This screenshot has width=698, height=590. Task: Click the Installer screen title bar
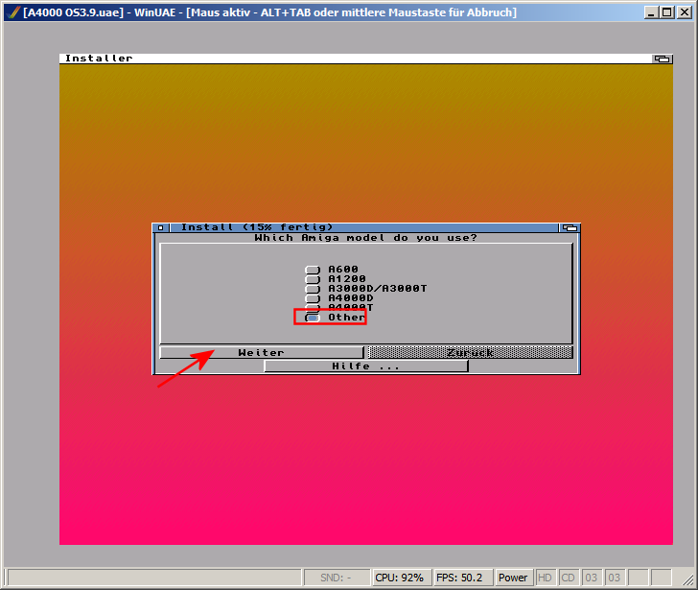click(x=355, y=59)
